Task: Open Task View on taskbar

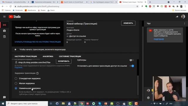Action: click(51, 103)
